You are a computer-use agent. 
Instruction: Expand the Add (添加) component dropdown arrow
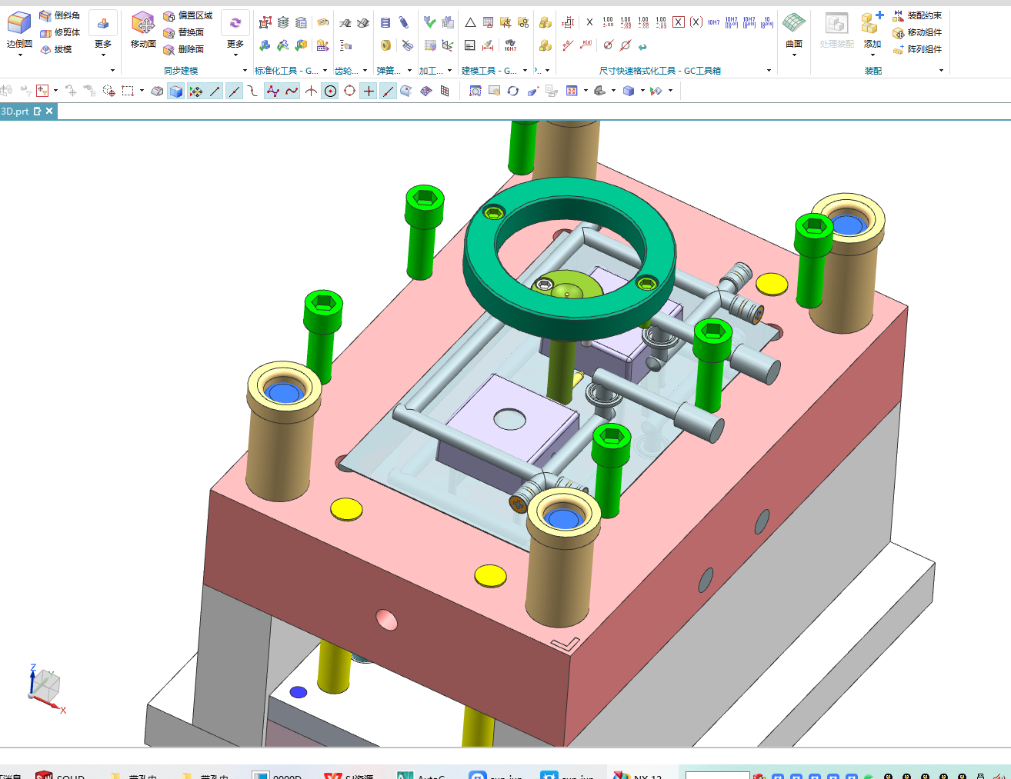(872, 55)
